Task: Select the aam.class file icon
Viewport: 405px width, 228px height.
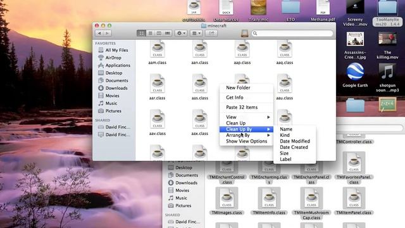Action: pyautogui.click(x=158, y=49)
